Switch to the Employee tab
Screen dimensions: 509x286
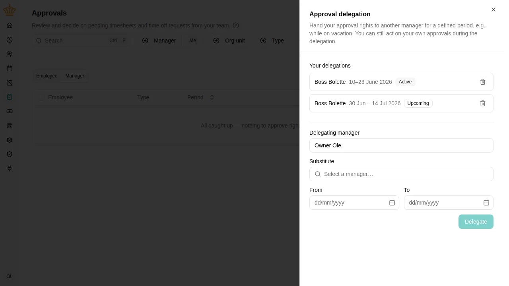click(x=47, y=76)
